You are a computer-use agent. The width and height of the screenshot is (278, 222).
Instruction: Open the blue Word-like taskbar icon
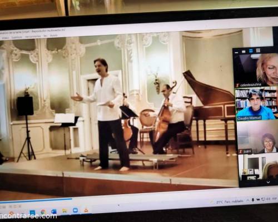pyautogui.click(x=54, y=211)
